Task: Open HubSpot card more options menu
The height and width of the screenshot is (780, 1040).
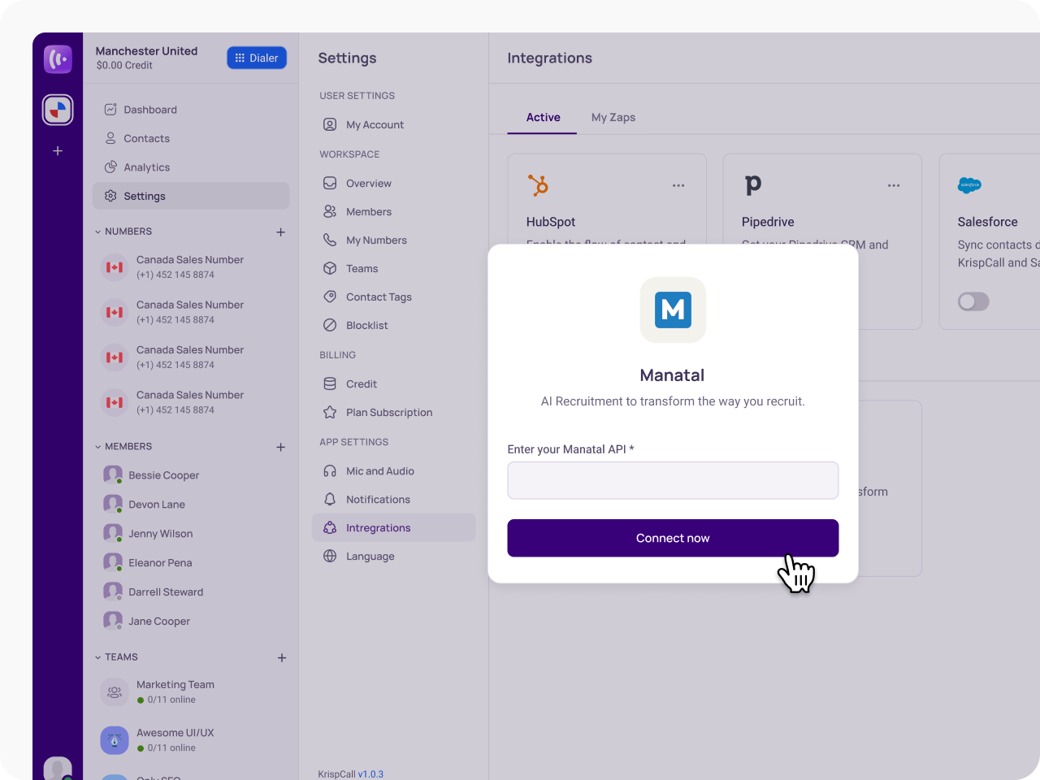Action: tap(678, 186)
